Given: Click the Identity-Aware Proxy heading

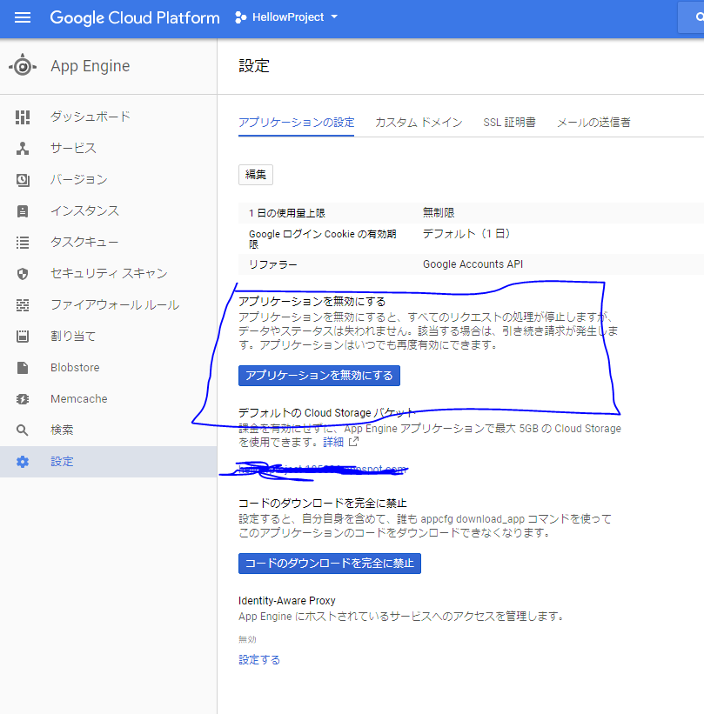Looking at the screenshot, I should coord(286,601).
